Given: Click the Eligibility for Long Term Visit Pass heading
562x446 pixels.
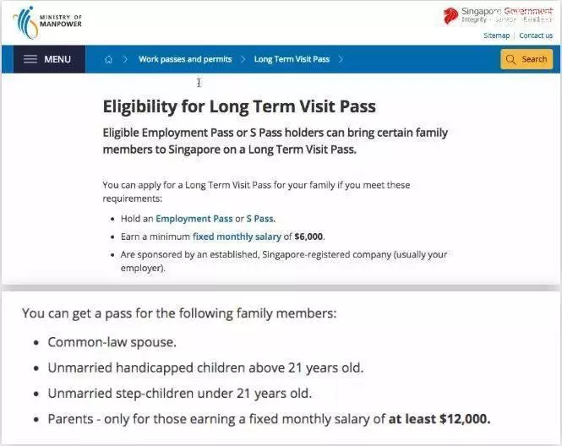Looking at the screenshot, I should (x=239, y=106).
